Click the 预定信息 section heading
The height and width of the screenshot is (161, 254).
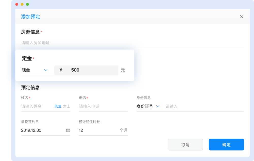[30, 87]
